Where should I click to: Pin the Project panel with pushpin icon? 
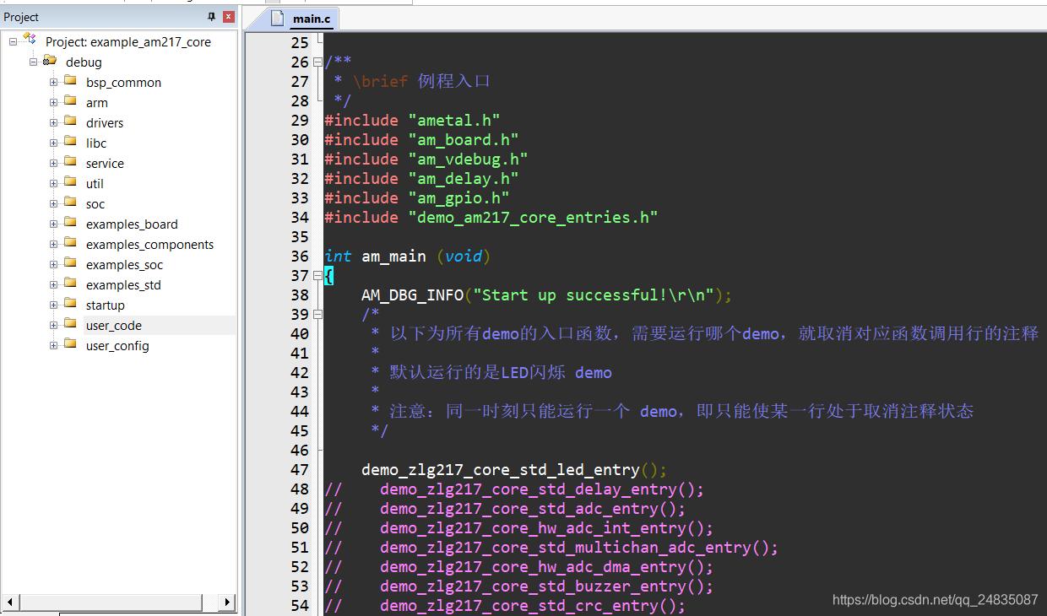click(212, 17)
